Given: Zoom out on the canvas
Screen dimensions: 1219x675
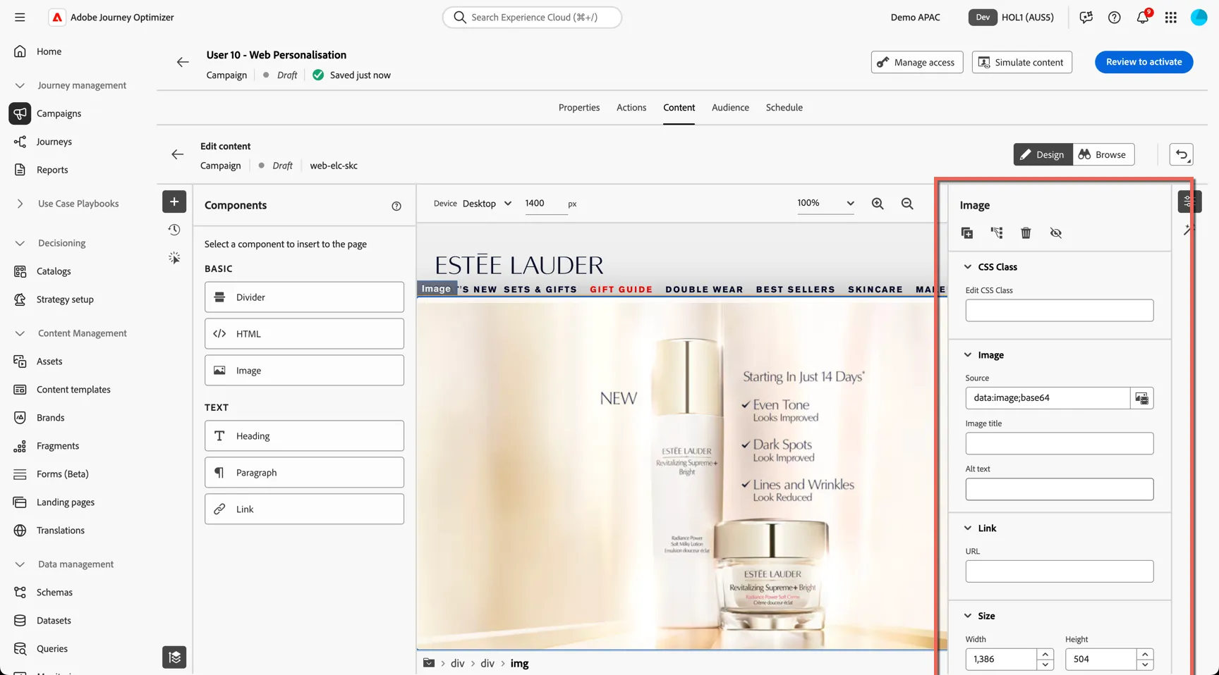Looking at the screenshot, I should click(907, 204).
